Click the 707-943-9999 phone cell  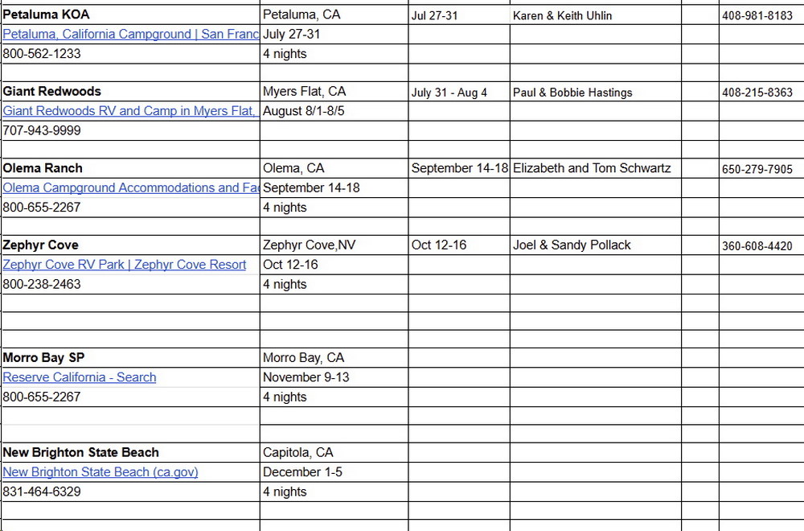click(42, 130)
